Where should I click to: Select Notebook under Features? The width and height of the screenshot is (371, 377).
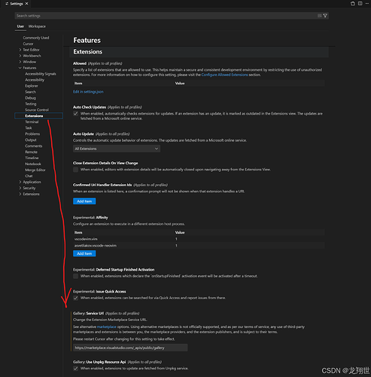click(33, 164)
